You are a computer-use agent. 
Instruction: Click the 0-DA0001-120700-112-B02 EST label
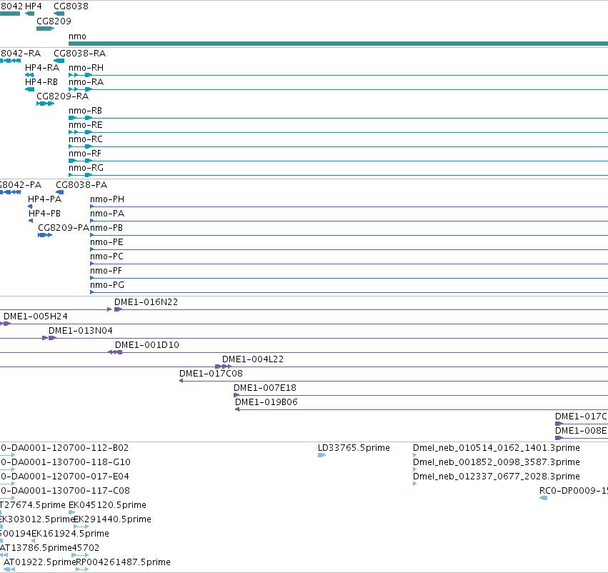(x=64, y=448)
